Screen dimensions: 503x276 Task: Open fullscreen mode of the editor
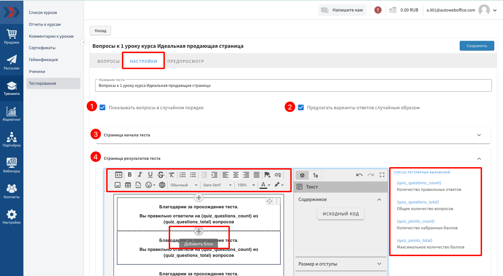(382, 175)
